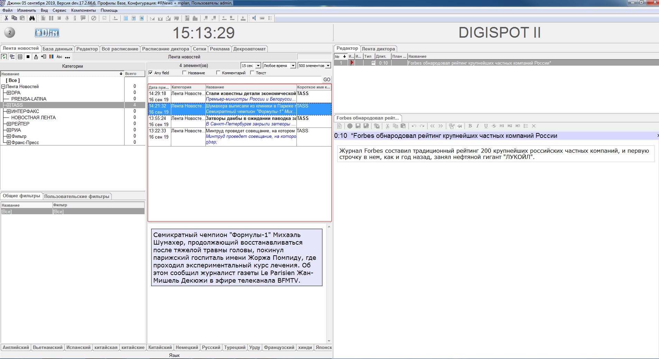The width and height of the screenshot is (659, 359).
Task: Switch to the База данных tab
Action: (57, 49)
